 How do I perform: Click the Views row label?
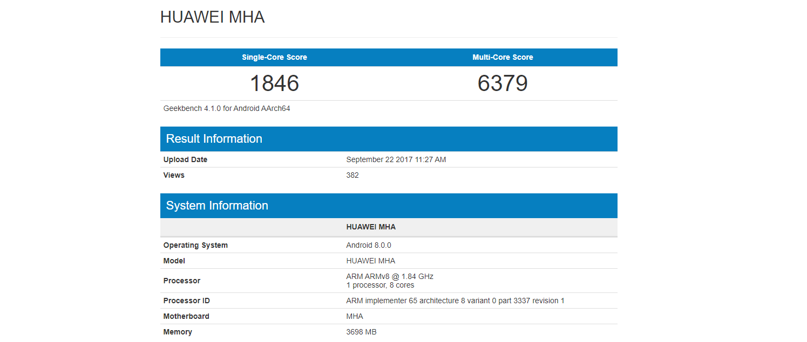pos(174,175)
